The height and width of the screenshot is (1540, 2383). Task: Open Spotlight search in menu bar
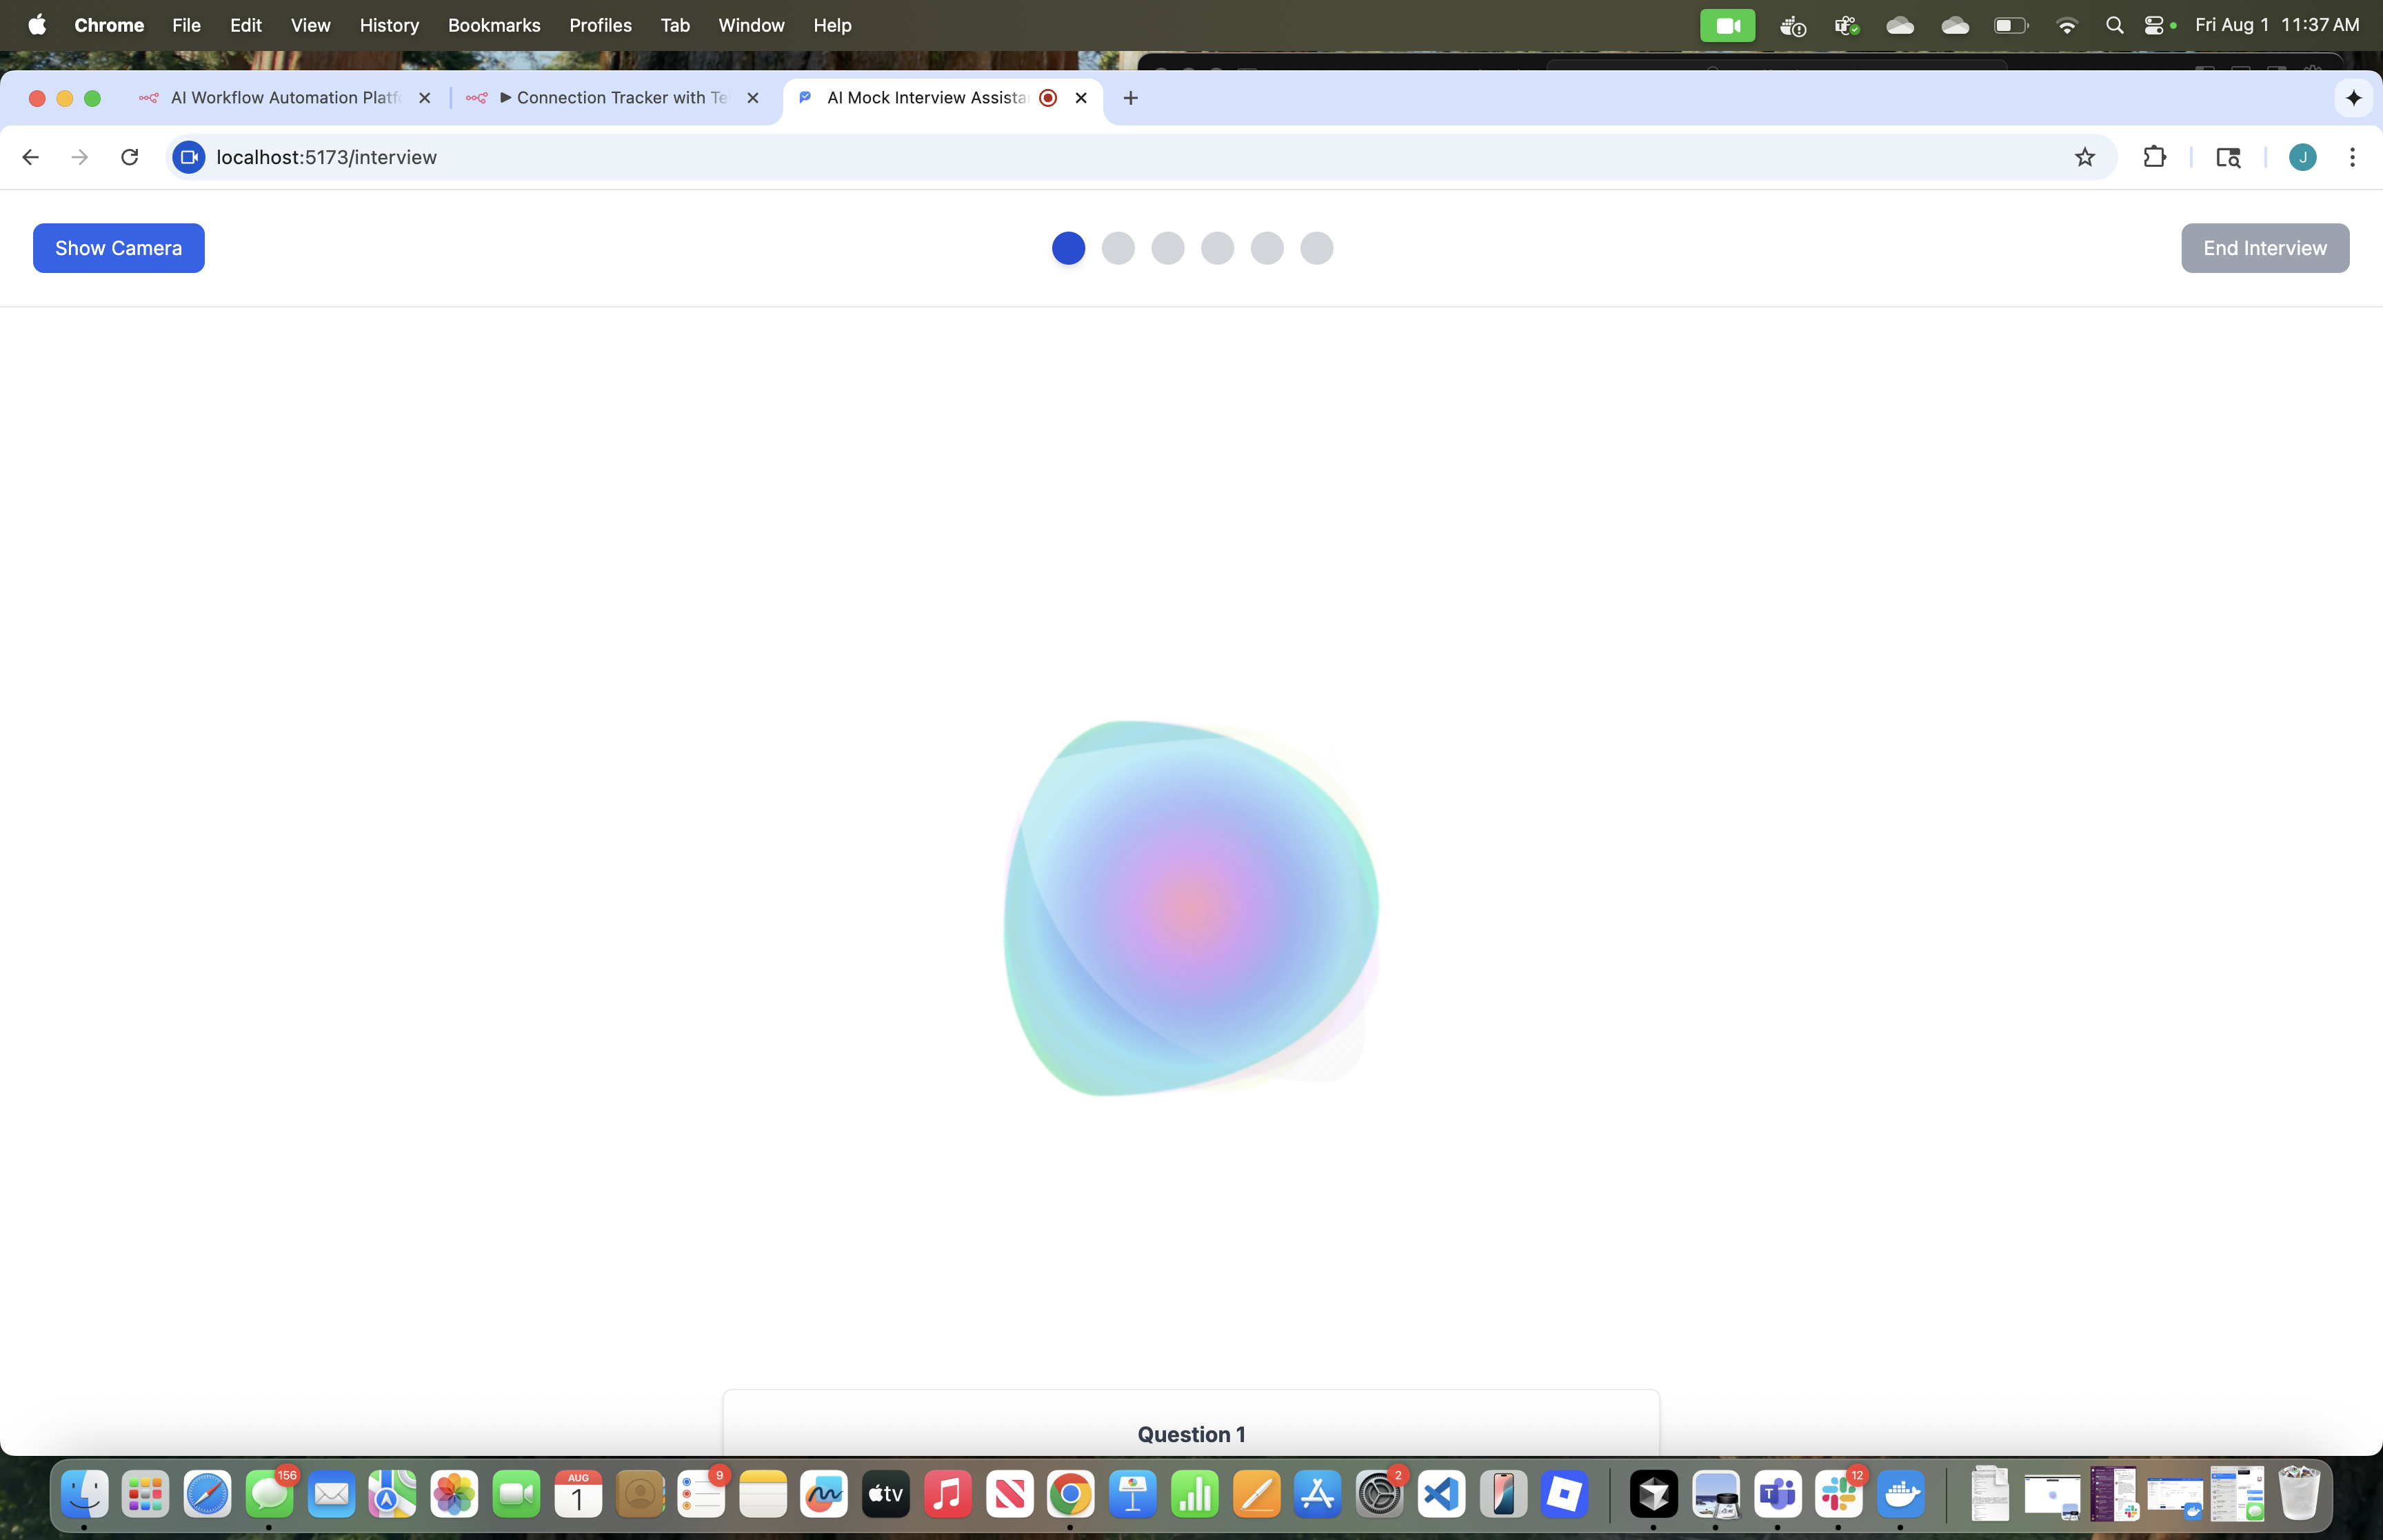[x=2114, y=25]
